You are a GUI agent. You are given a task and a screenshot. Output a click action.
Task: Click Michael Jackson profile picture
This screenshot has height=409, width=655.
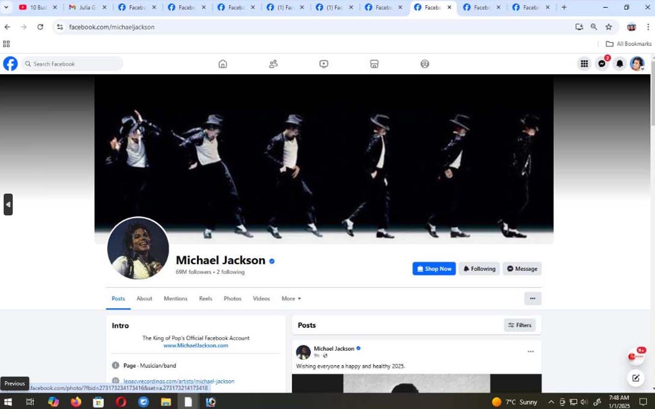(x=138, y=248)
